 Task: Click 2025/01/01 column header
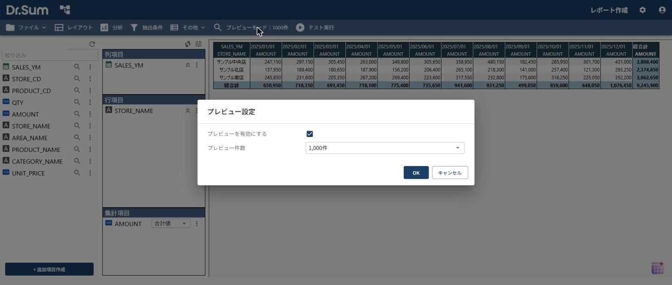[266, 47]
